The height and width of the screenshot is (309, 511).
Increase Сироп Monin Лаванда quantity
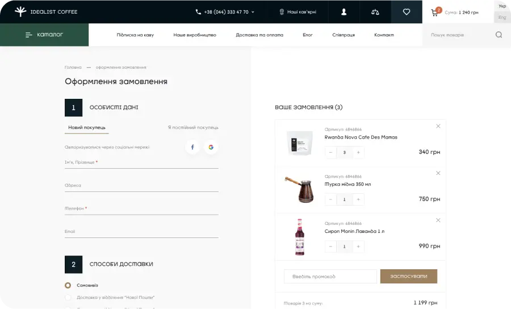coord(358,247)
